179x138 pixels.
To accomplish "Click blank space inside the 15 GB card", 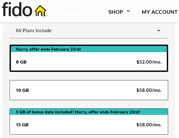I will click(83, 125).
